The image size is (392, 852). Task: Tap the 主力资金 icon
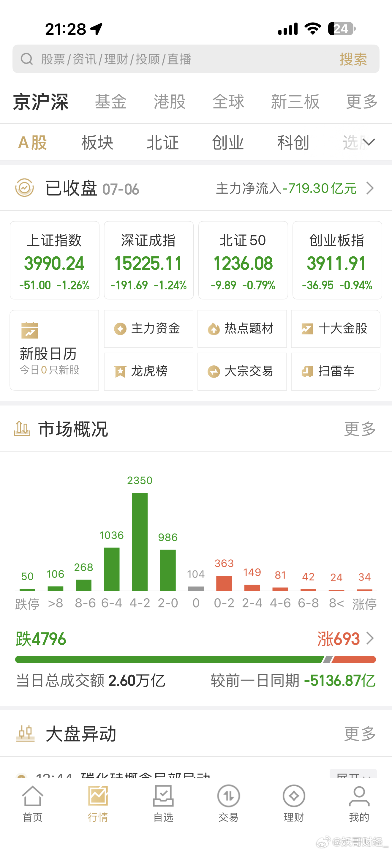[120, 329]
